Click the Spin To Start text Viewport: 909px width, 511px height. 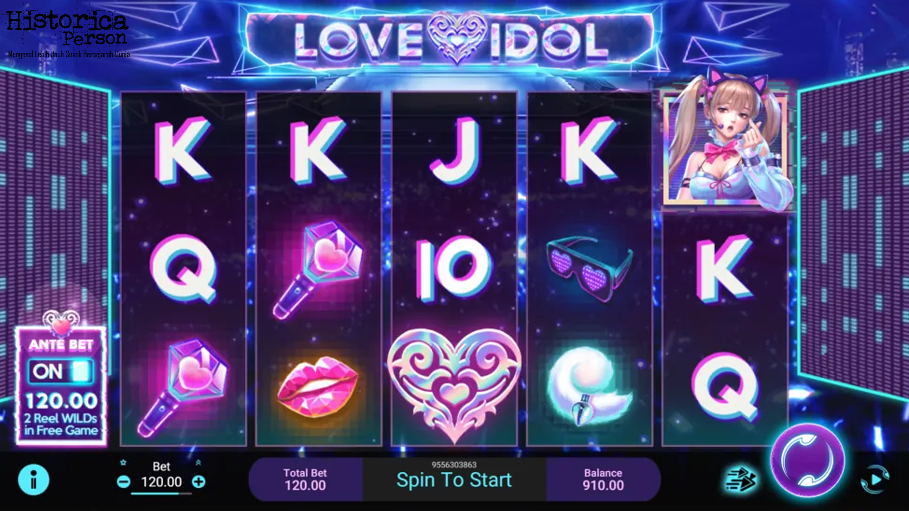454,480
